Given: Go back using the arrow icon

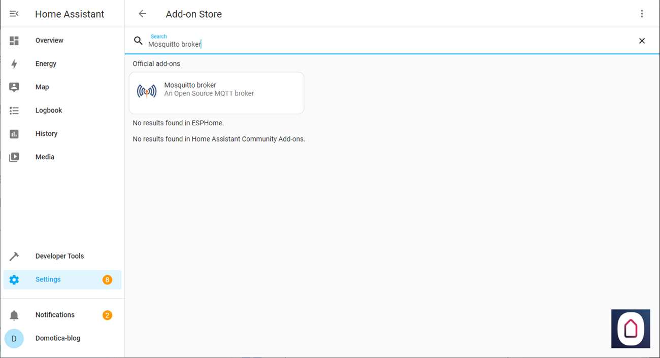Looking at the screenshot, I should coord(142,14).
